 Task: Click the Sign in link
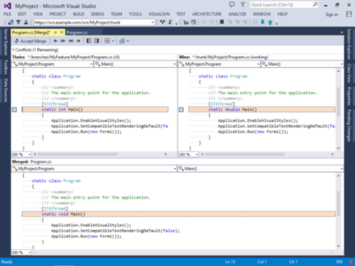(x=331, y=15)
